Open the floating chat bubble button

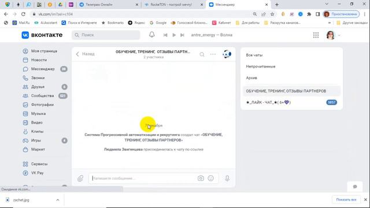point(355,187)
